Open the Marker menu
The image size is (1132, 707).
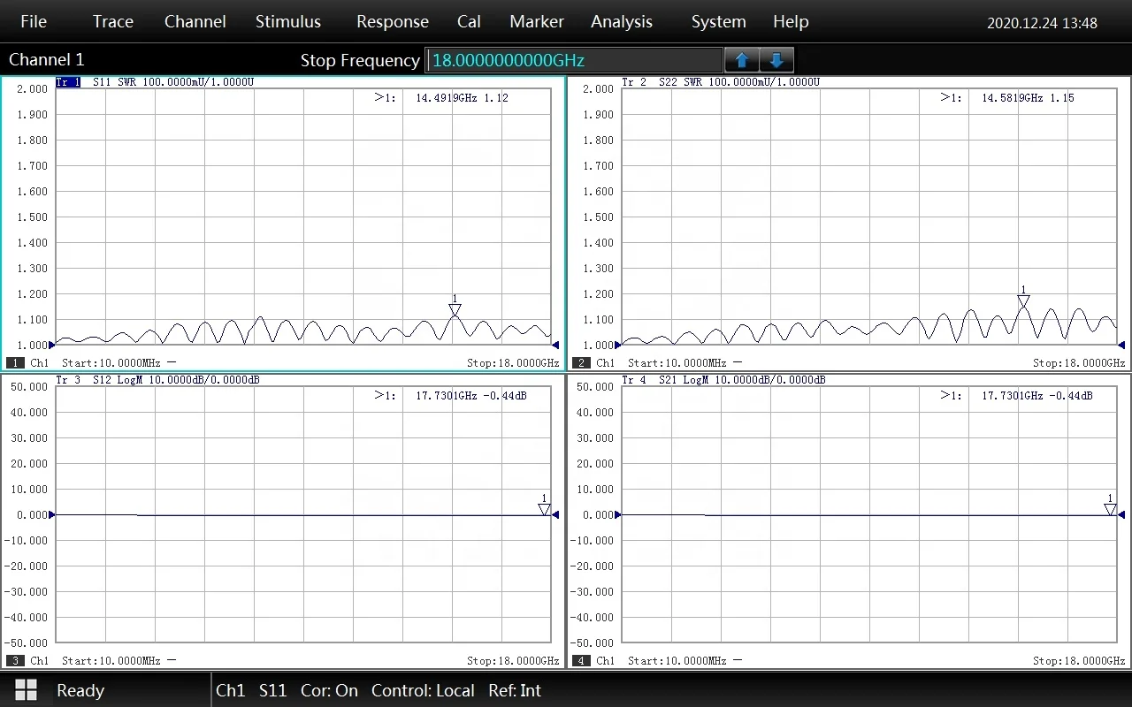click(537, 21)
